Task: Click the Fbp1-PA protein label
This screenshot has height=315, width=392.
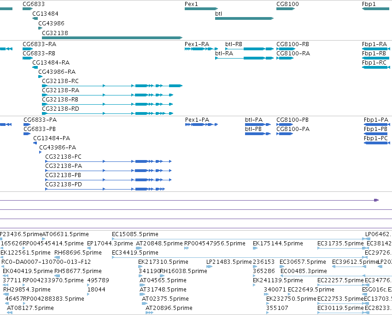Action: tap(376, 120)
